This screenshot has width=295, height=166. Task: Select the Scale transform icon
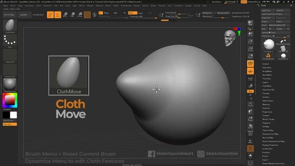tap(72, 15)
